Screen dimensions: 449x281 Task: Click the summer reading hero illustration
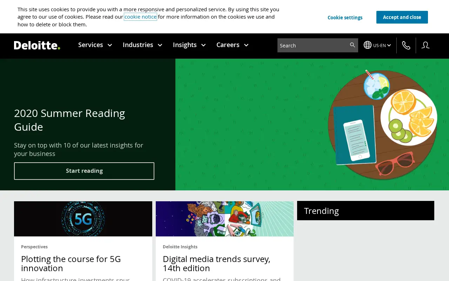click(312, 125)
